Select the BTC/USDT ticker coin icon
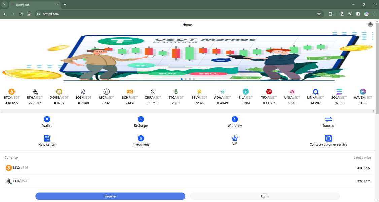This screenshot has width=379, height=202. [11, 92]
